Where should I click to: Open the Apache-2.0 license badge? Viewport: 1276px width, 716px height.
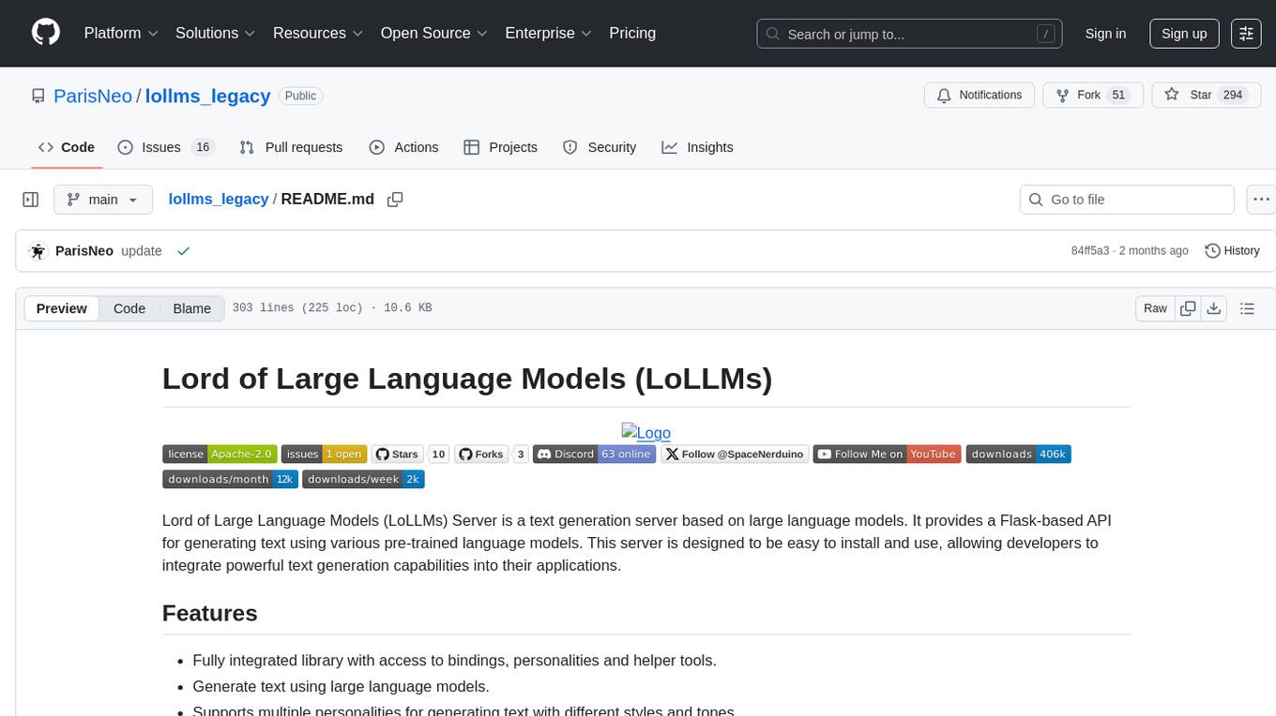click(x=220, y=455)
